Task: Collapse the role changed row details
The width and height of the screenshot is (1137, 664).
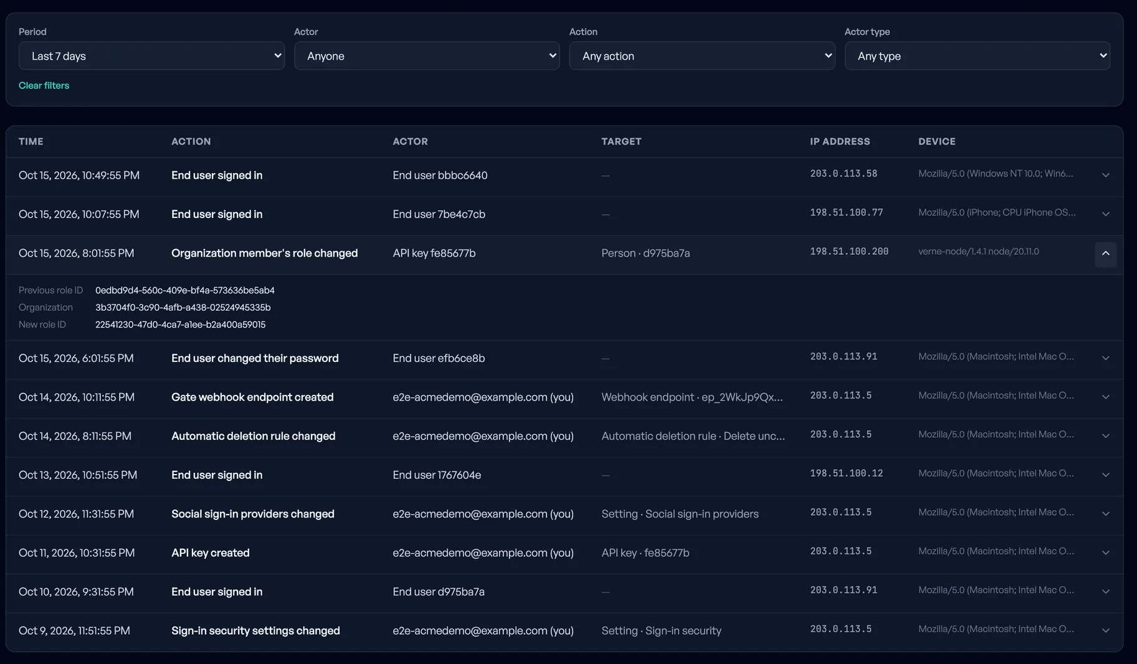Action: tap(1106, 254)
